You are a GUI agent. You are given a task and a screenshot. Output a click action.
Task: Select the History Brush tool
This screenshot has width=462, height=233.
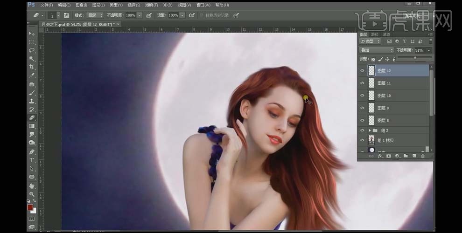[32, 109]
